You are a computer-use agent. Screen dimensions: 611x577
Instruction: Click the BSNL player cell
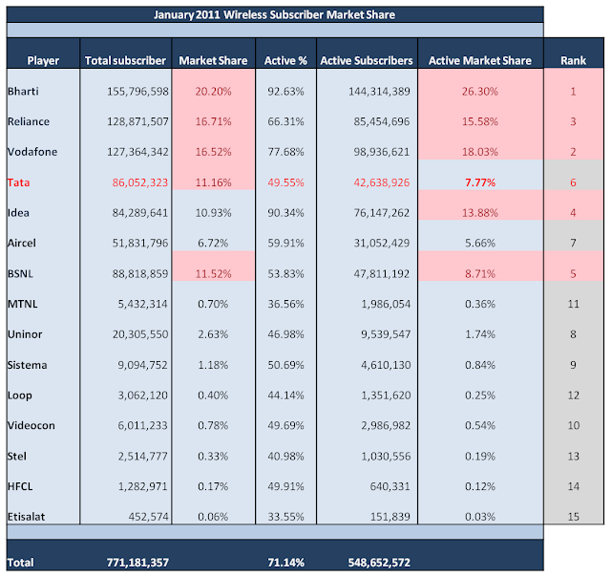[x=20, y=273]
